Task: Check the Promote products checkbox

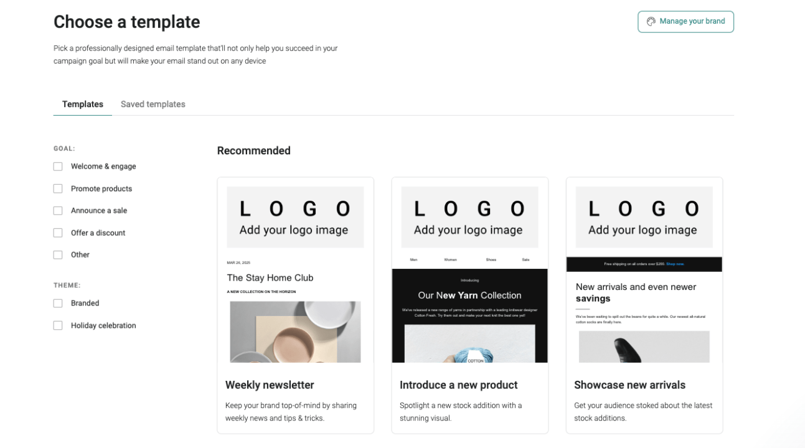Action: pos(58,189)
